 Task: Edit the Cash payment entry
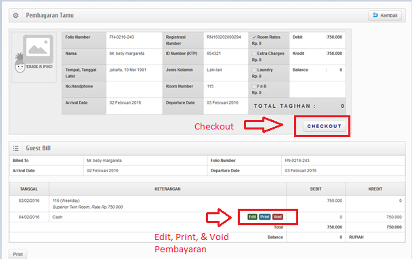pos(252,217)
